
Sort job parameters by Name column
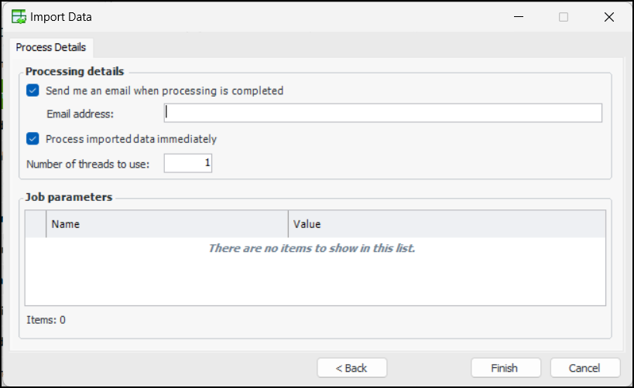(166, 224)
